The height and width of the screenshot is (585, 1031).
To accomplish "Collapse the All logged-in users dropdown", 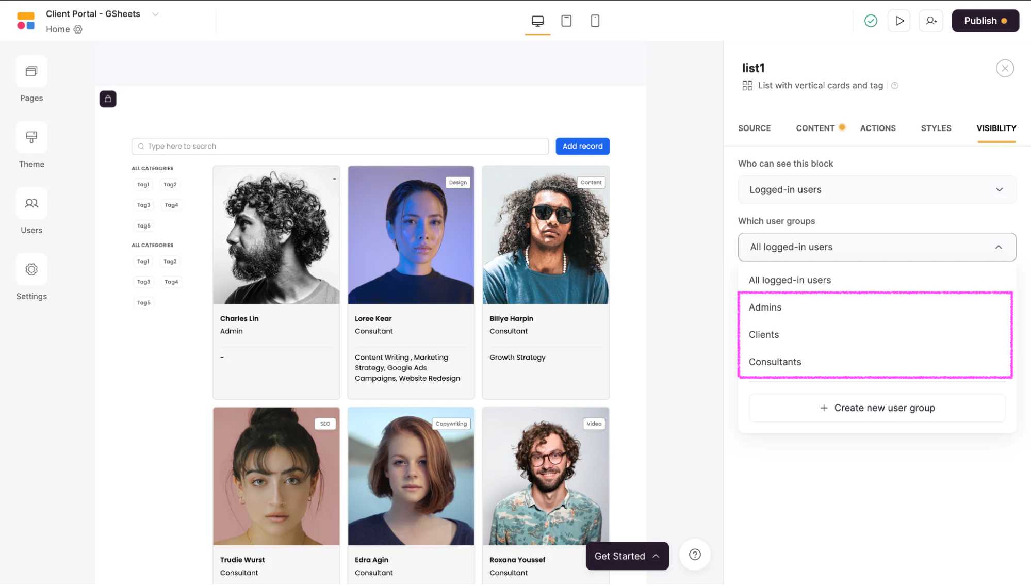I will click(x=877, y=247).
